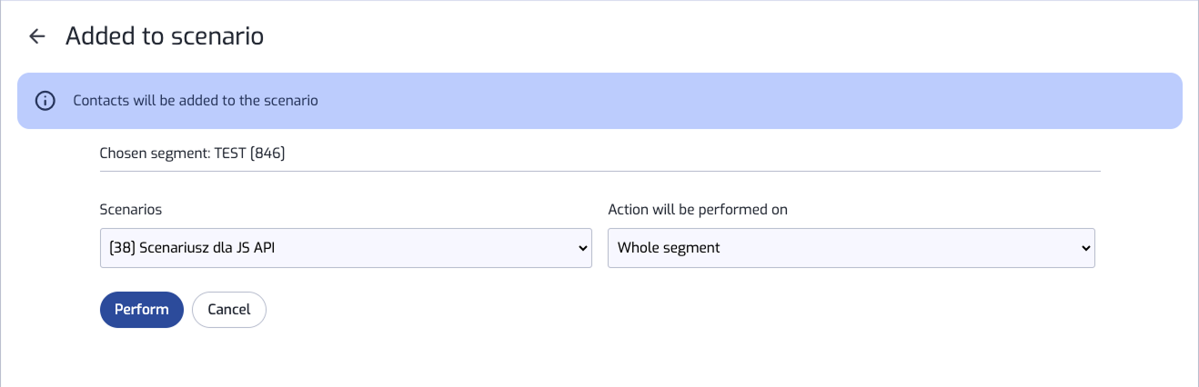Click the Scenarios field label
1199x387 pixels.
click(131, 210)
